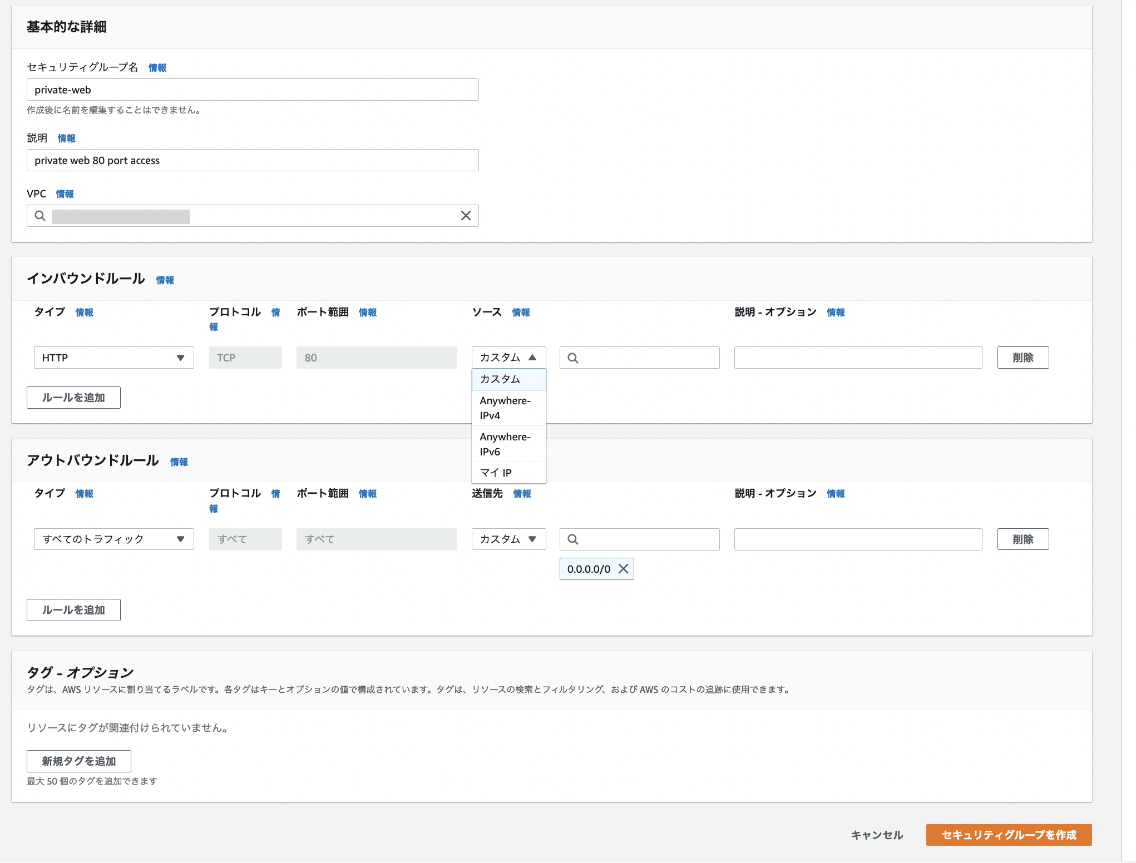
Task: Delete the inbound HTTP rule
Action: pyautogui.click(x=1023, y=358)
